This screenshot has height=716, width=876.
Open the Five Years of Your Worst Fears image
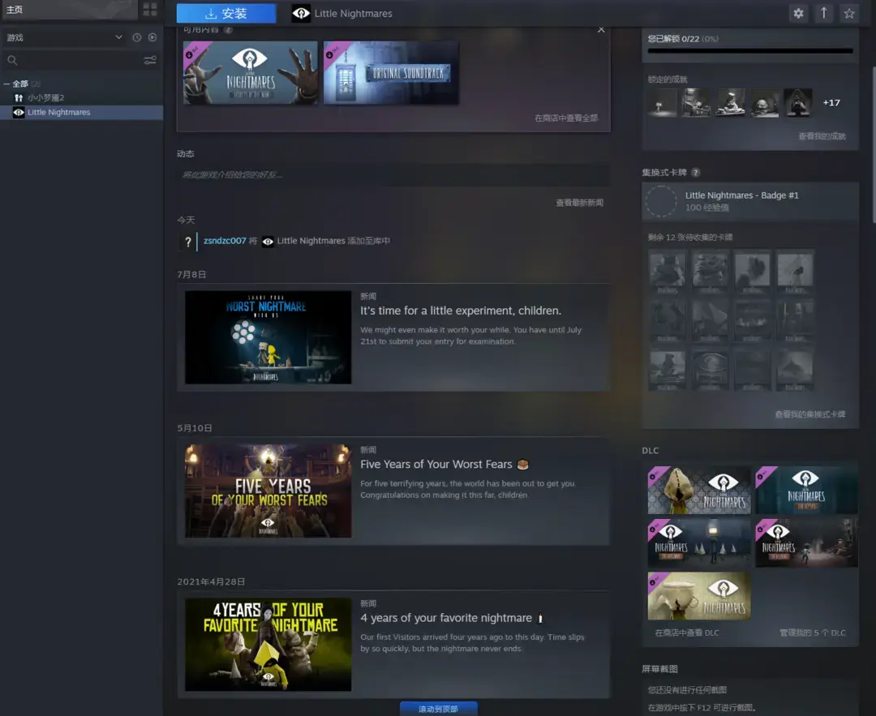[268, 491]
